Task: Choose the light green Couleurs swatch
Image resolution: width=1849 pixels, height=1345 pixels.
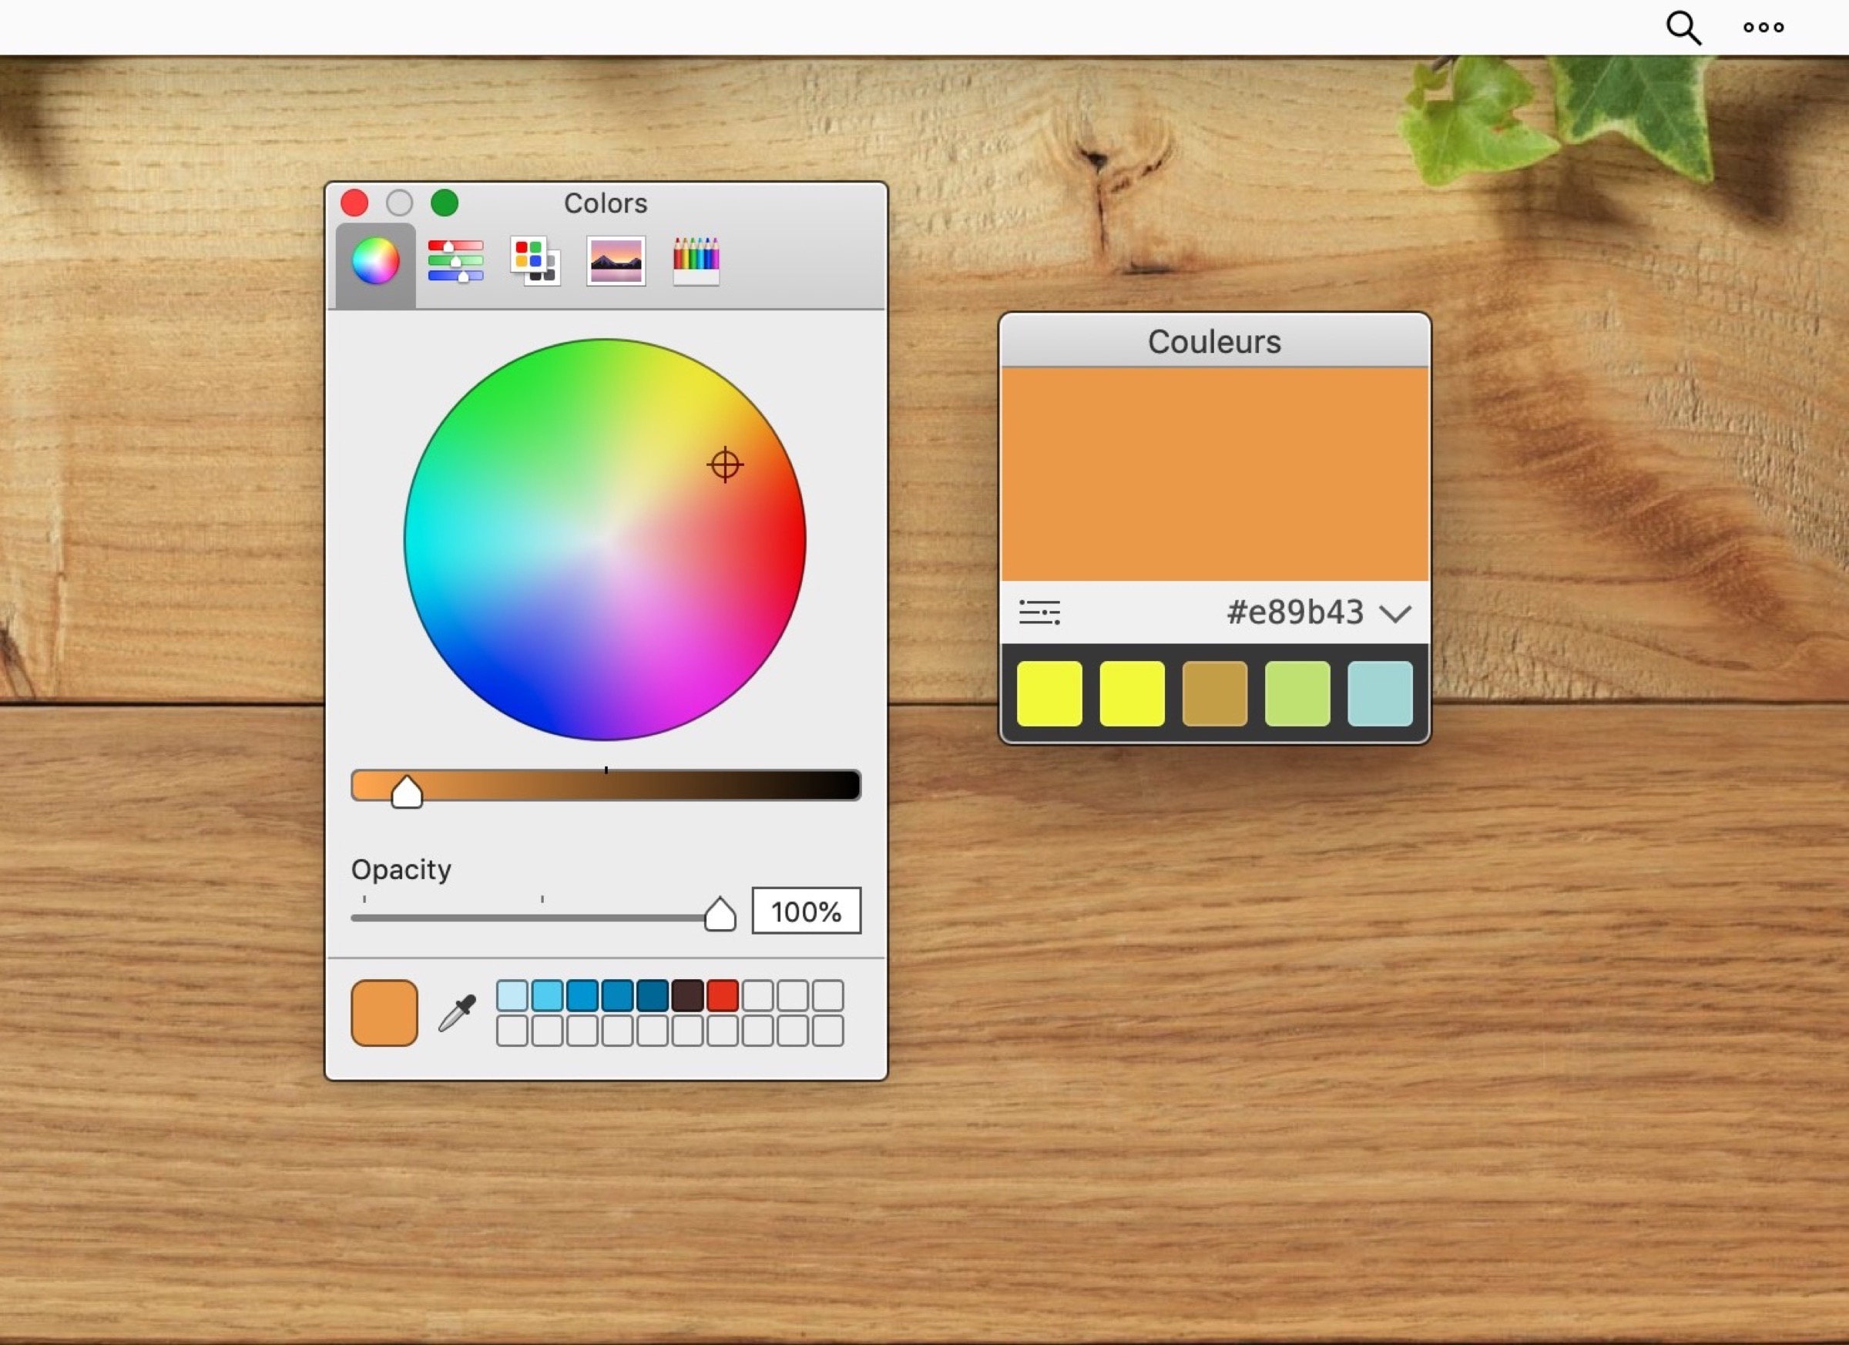Action: point(1297,694)
